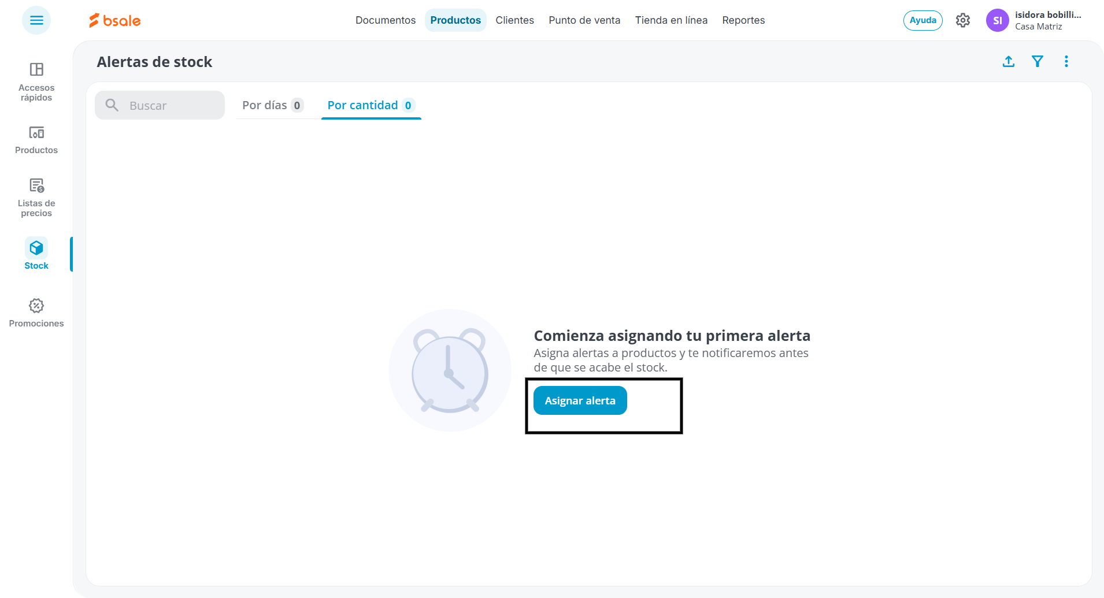Open the isidora bobilli account menu

point(1047,15)
